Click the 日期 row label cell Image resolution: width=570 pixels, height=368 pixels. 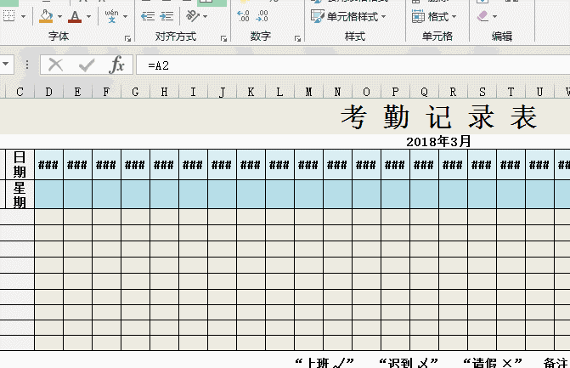tap(20, 164)
